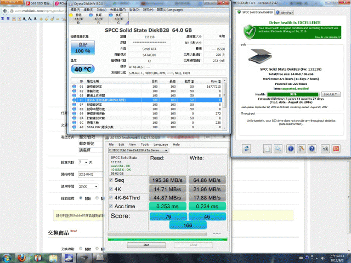Screen dimensions: 351x263
Task: Open the blue info icon in SSDLife
Action: pos(291,148)
